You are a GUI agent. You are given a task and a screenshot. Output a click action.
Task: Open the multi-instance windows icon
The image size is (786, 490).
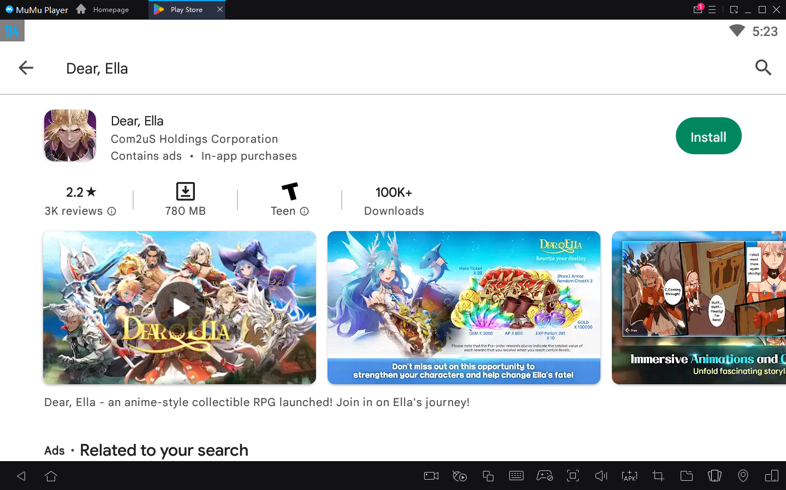(x=488, y=476)
